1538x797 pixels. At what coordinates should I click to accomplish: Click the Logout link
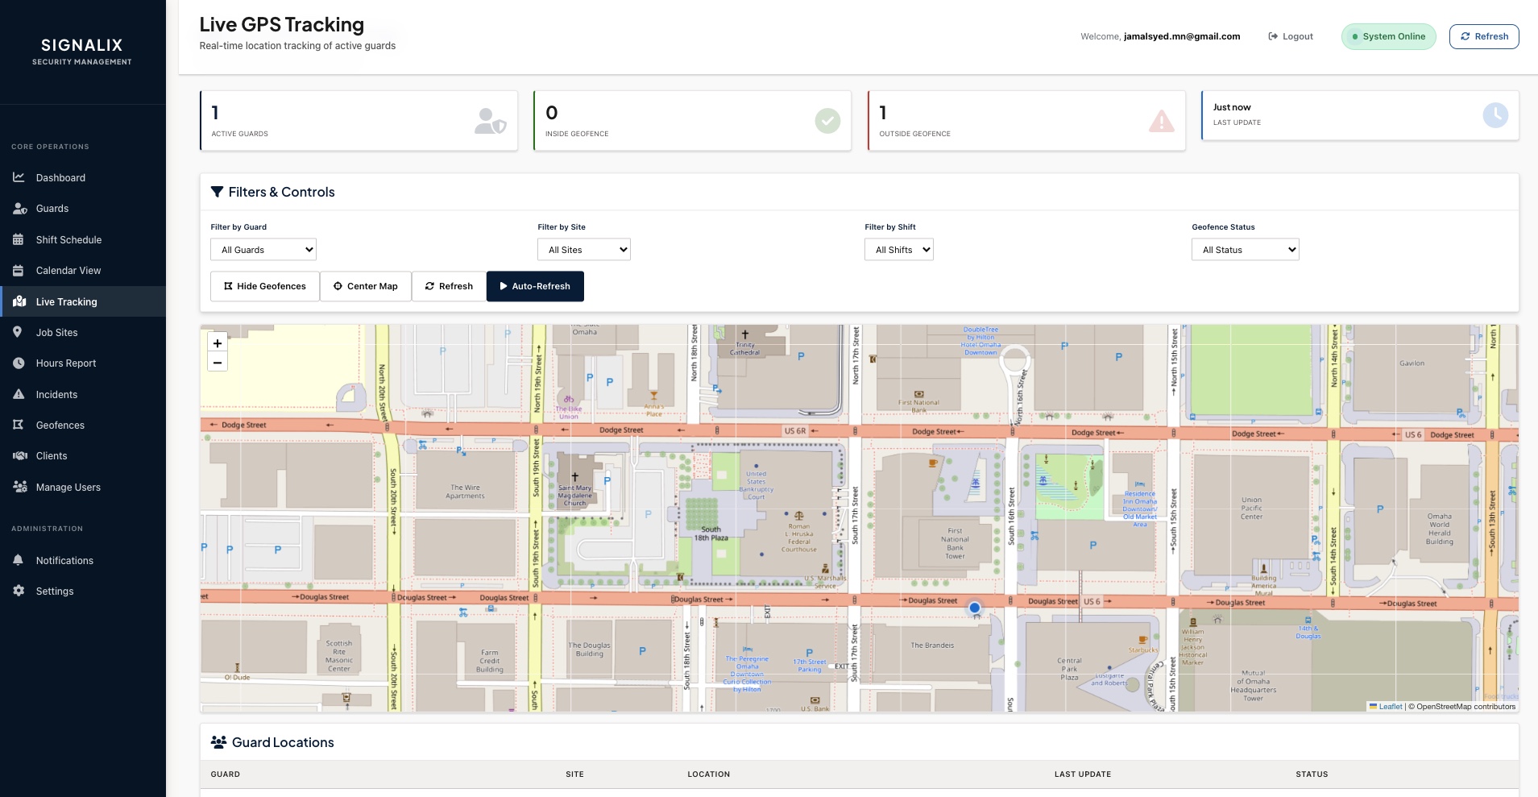pyautogui.click(x=1290, y=36)
